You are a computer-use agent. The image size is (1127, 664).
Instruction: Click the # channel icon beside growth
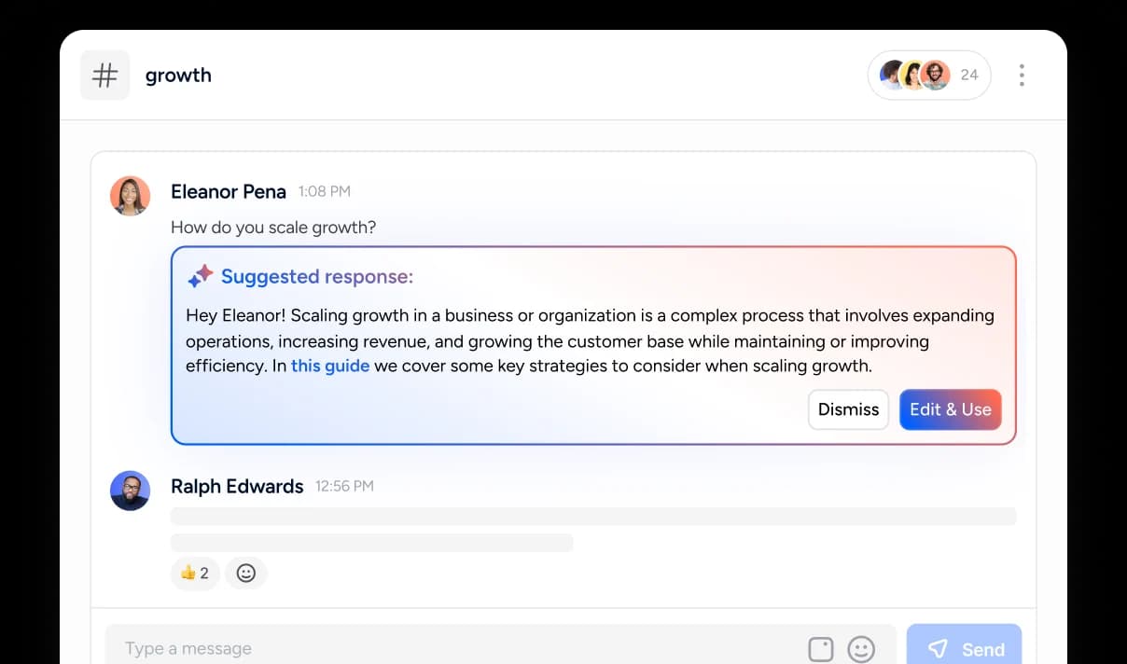(x=104, y=75)
